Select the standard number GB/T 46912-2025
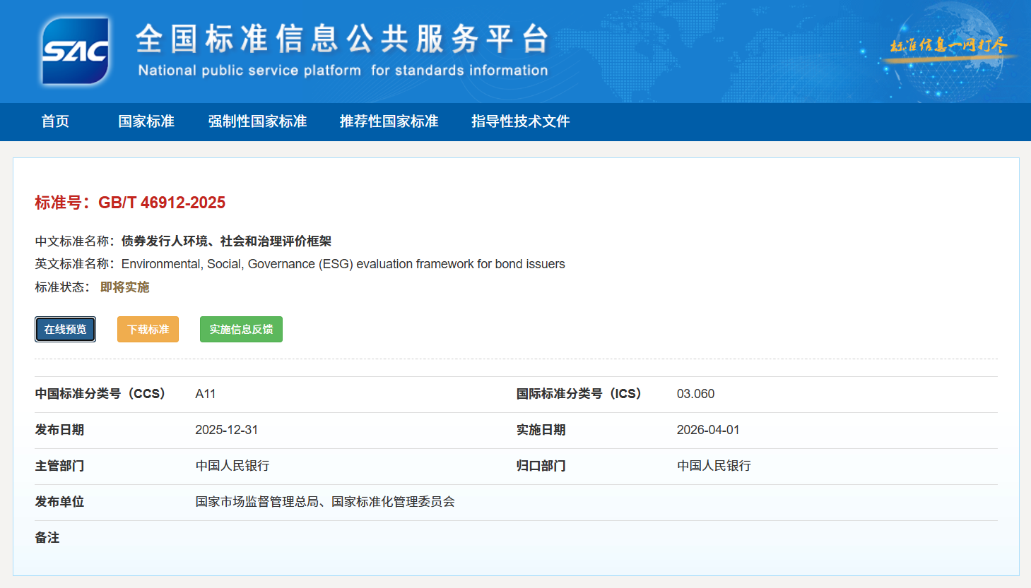This screenshot has height=588, width=1031. [x=162, y=203]
